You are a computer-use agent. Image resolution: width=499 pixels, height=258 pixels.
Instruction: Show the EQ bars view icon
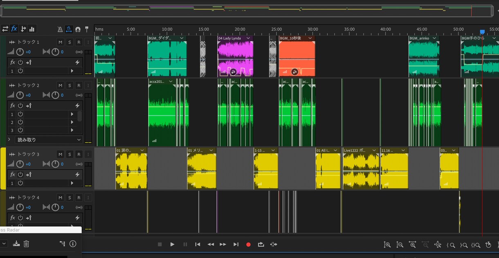(32, 29)
